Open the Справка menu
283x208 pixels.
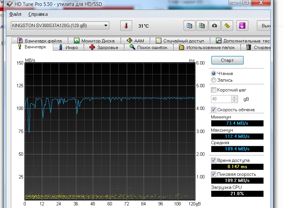(x=38, y=14)
